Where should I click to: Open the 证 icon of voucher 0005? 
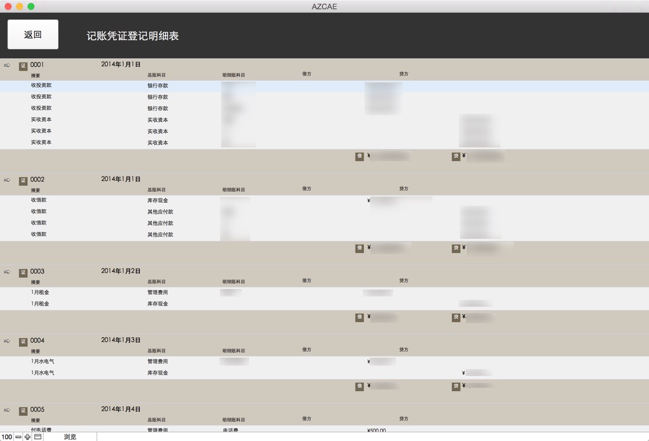coord(23,411)
